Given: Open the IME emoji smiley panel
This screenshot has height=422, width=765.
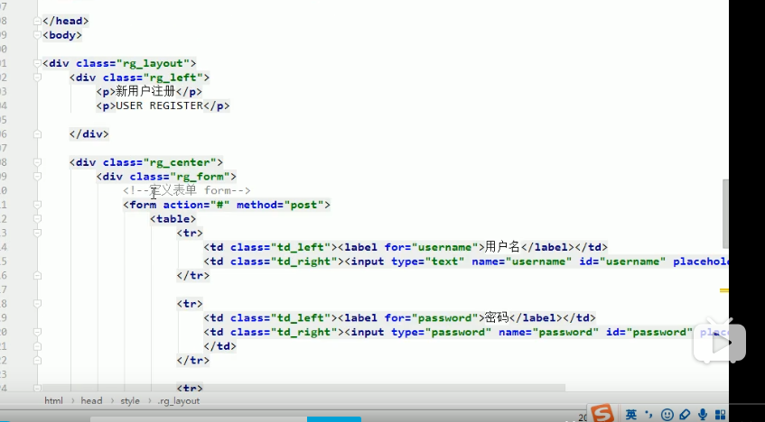Looking at the screenshot, I should [x=667, y=415].
